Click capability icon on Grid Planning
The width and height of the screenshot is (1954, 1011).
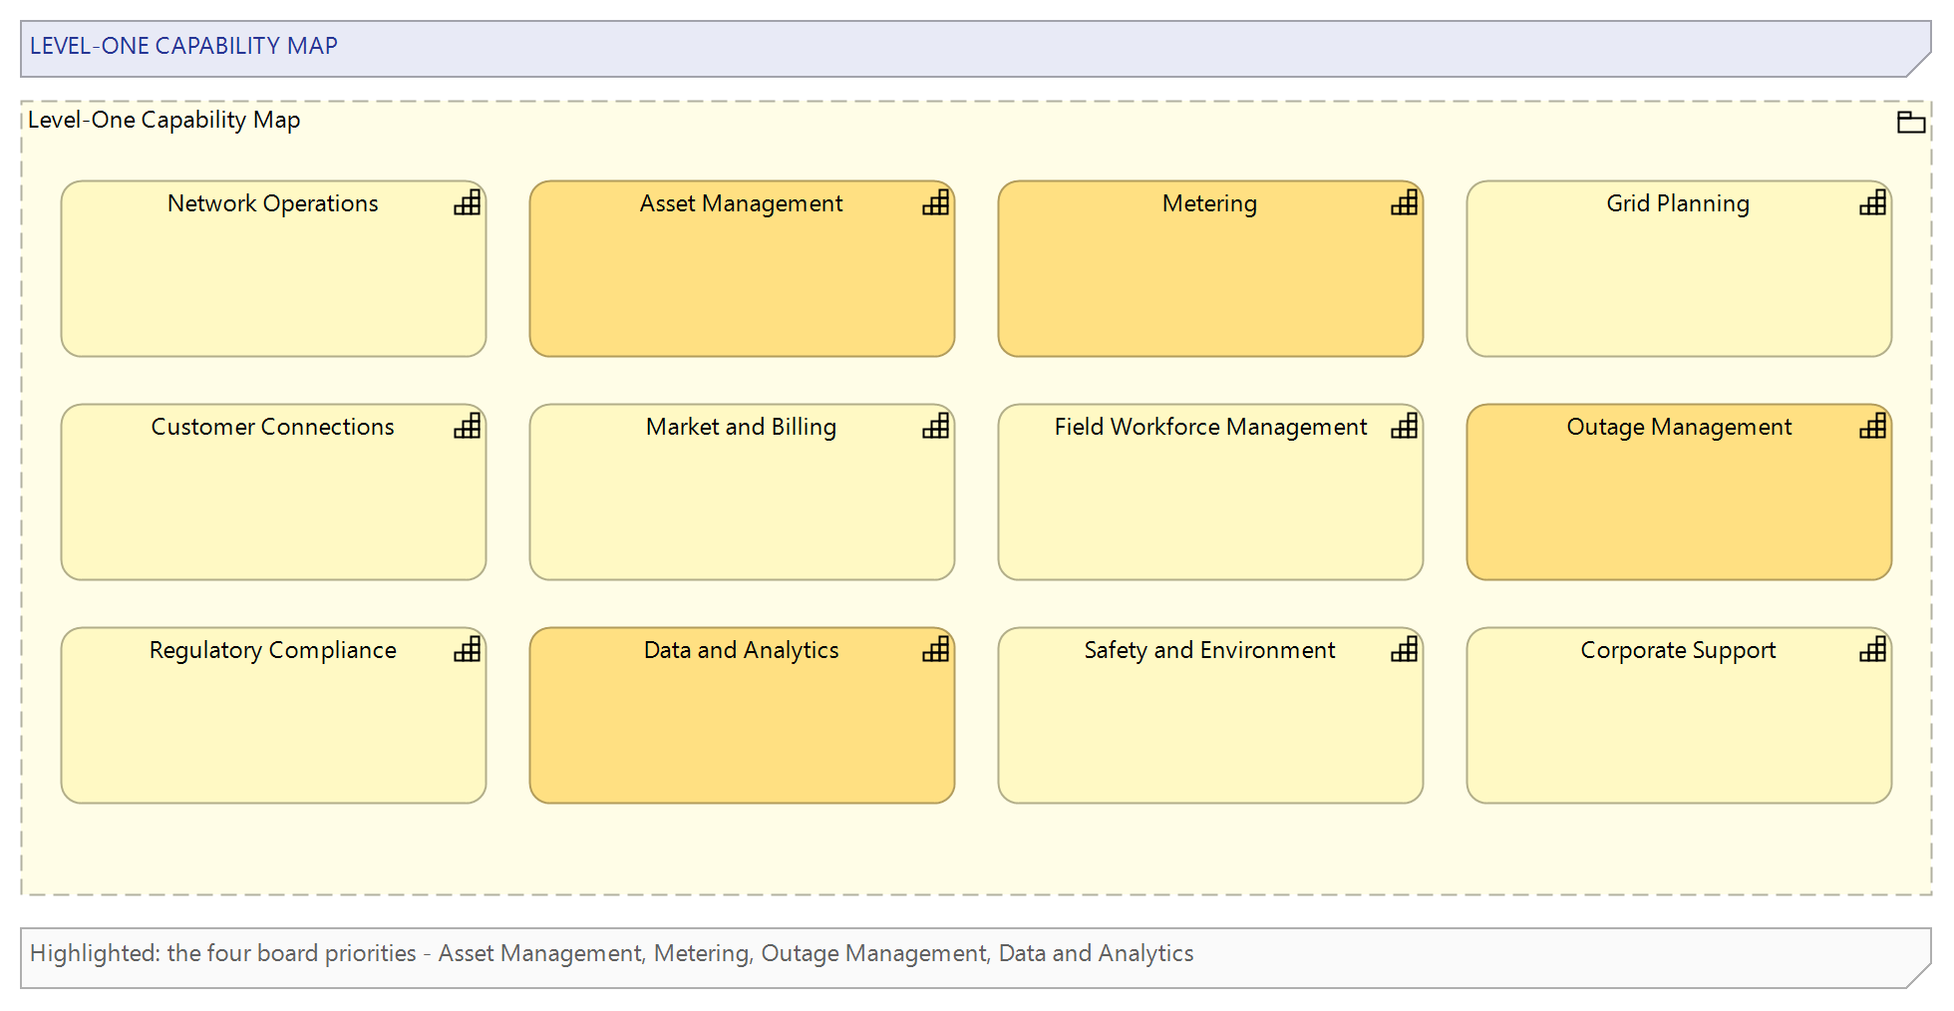click(x=1873, y=203)
